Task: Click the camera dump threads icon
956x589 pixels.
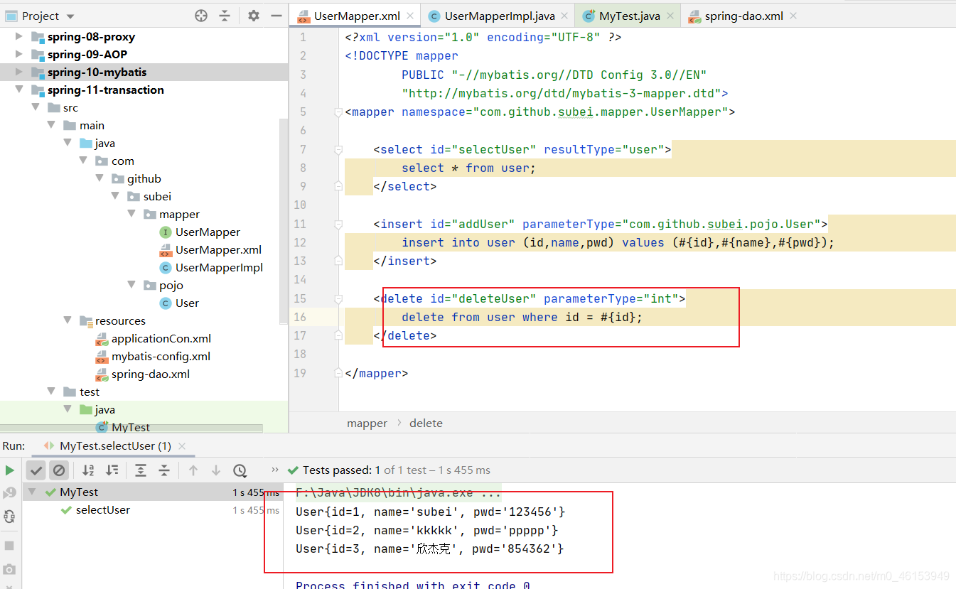Action: click(9, 570)
